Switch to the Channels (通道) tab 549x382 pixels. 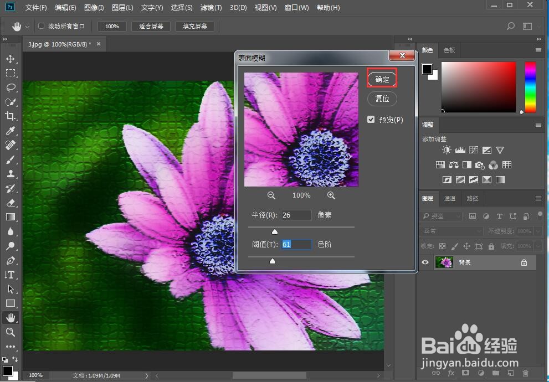coord(450,198)
